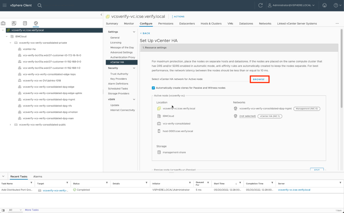Switch to VMs and Templates inventory icon
The image size is (344, 213).
click(14, 23)
